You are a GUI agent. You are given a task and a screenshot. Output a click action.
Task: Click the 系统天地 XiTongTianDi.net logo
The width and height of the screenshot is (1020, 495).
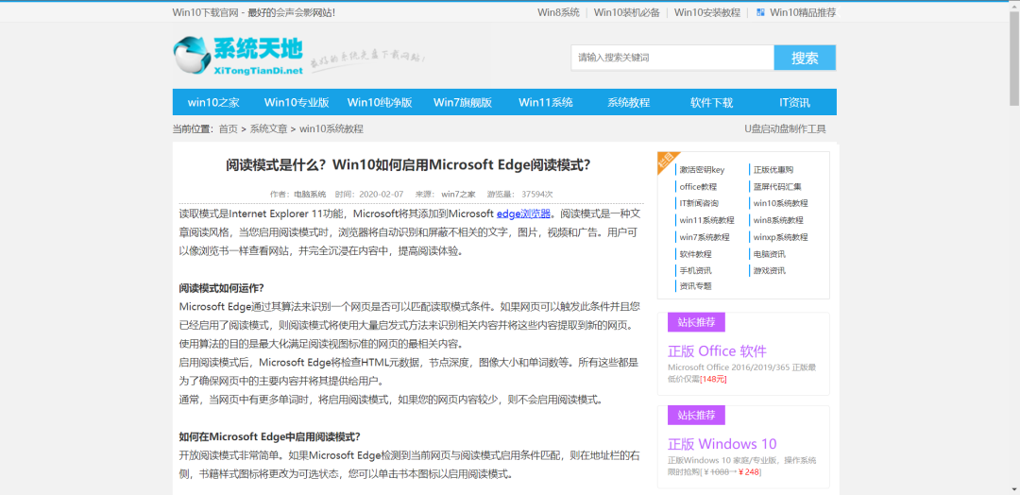(x=238, y=56)
